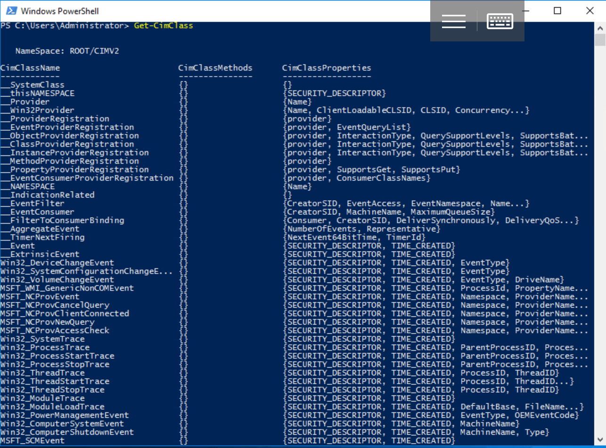606x448 pixels.
Task: Click the Windows PowerShell title text
Action: [60, 11]
